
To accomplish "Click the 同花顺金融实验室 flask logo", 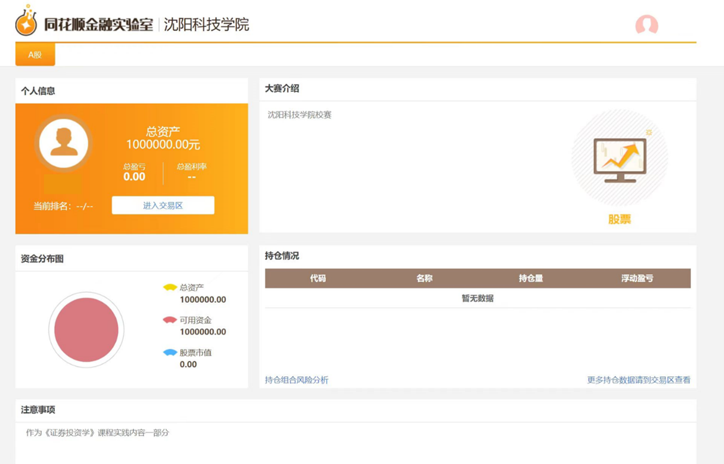I will (26, 22).
